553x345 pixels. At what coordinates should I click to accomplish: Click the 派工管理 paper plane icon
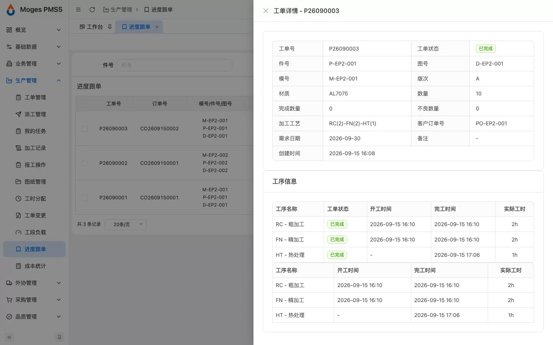18,114
